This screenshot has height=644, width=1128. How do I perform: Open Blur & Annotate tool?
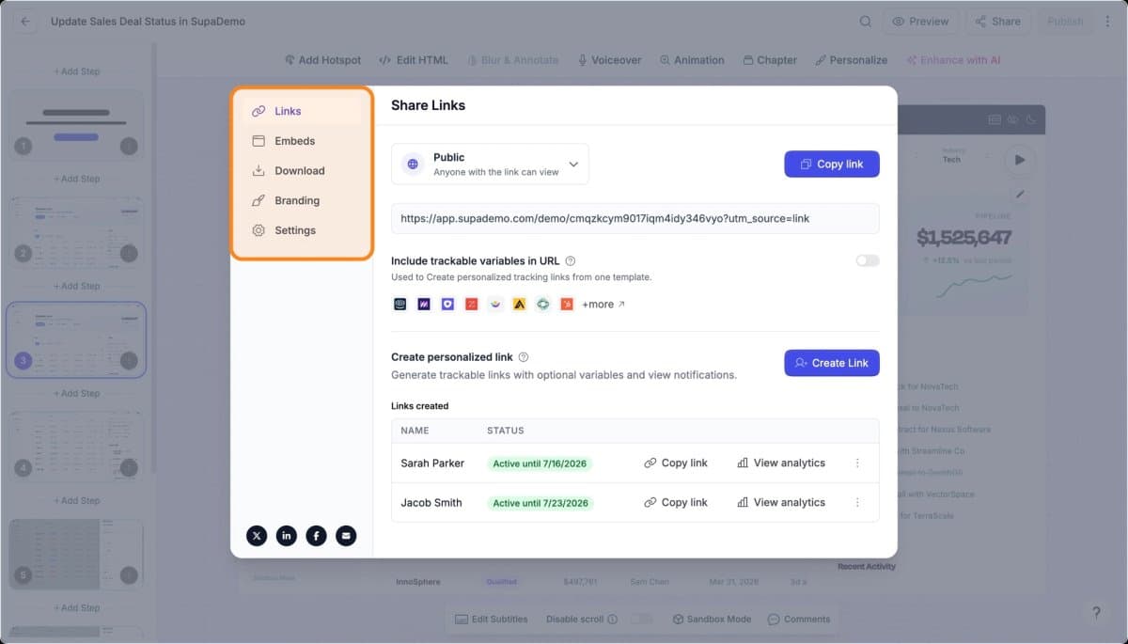pyautogui.click(x=512, y=59)
